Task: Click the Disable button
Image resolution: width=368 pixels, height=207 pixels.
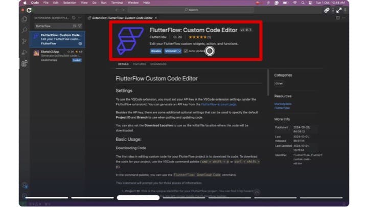Action: coord(156,51)
